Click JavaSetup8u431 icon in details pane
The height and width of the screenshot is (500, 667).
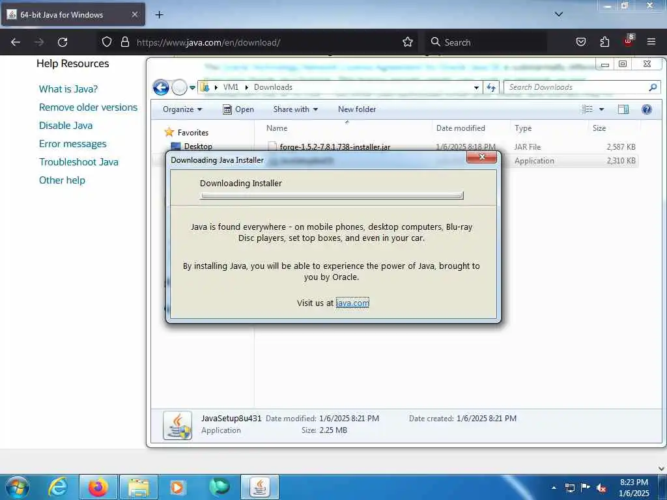click(177, 425)
